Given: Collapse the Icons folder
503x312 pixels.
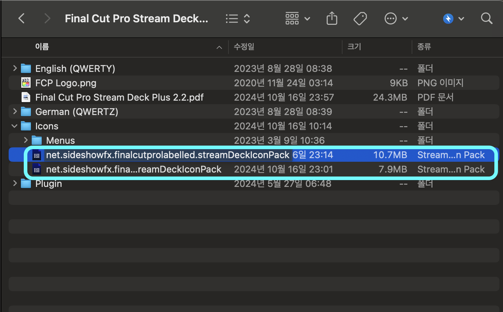Looking at the screenshot, I should (15, 126).
